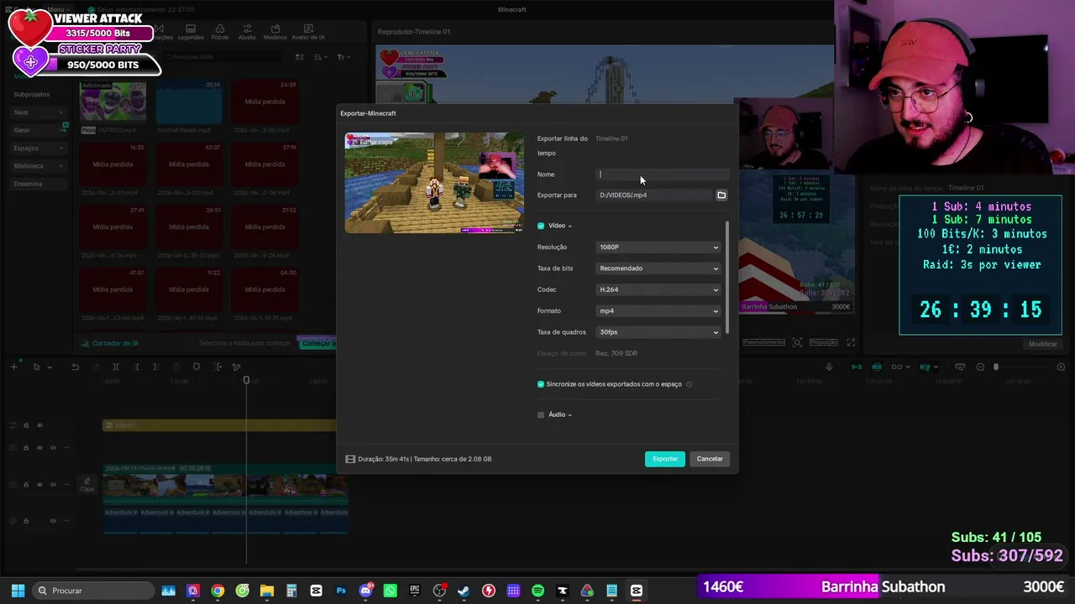1075x604 pixels.
Task: Zoom out the timeline
Action: (x=980, y=367)
